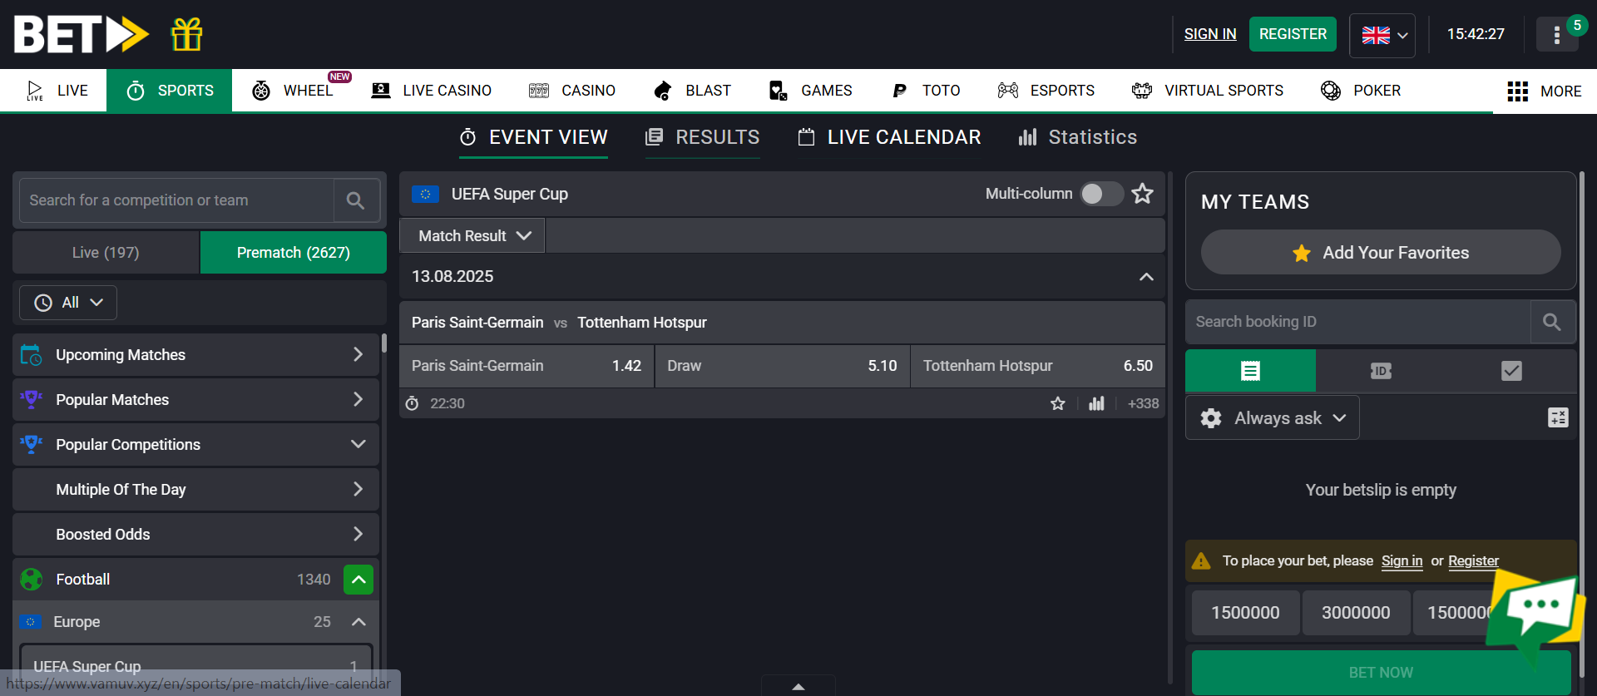Open the All time filter dropdown

pos(68,303)
